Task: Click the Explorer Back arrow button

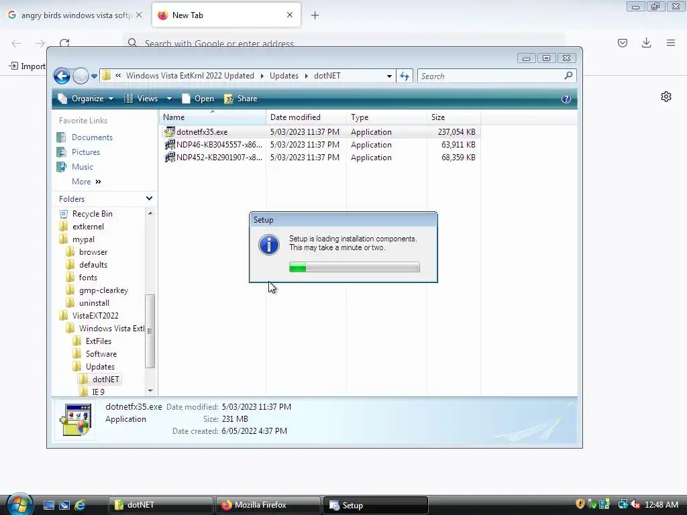Action: (62, 76)
